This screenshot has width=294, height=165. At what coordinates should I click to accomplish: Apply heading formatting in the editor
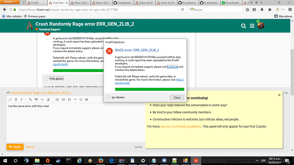point(69,100)
